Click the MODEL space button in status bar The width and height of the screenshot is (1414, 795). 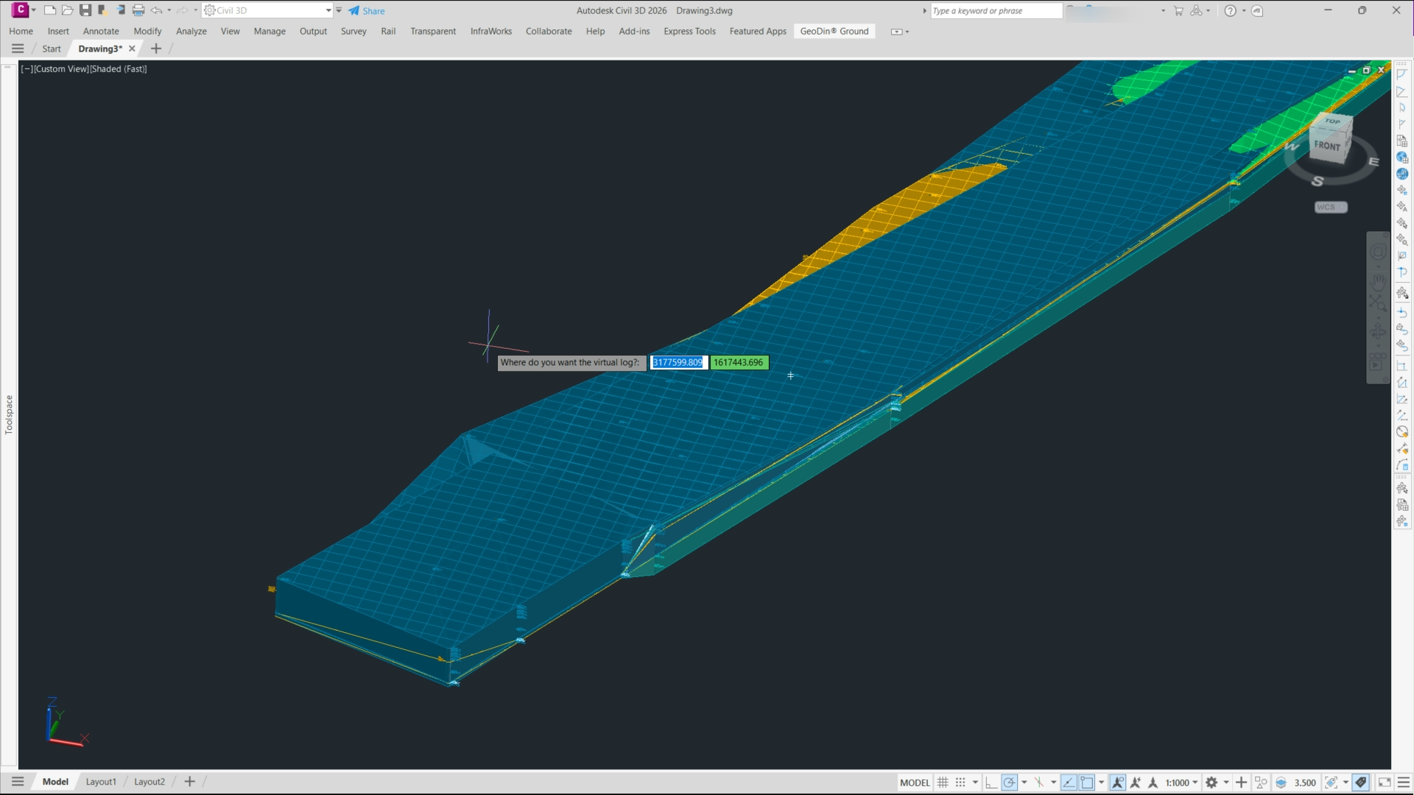pyautogui.click(x=915, y=782)
